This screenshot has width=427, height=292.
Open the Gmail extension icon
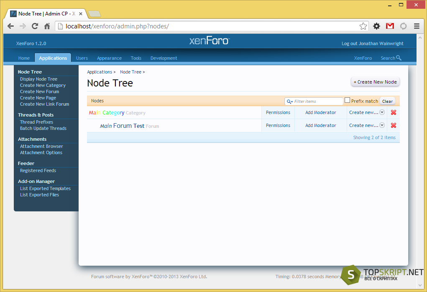[x=390, y=26]
